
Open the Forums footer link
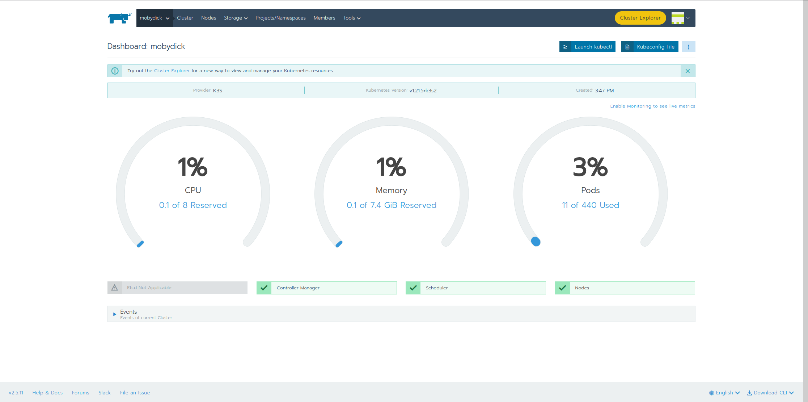click(81, 393)
